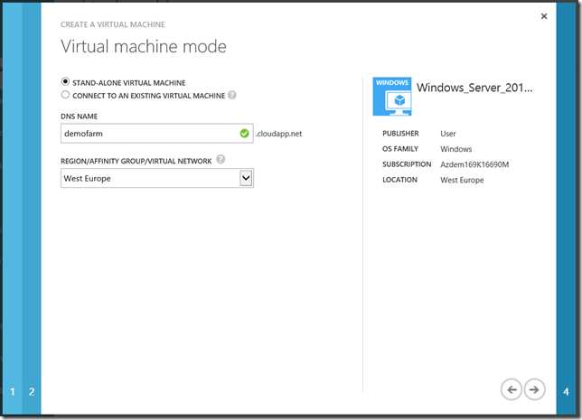Open help icon beside Region/Affinity Group label

(221, 159)
